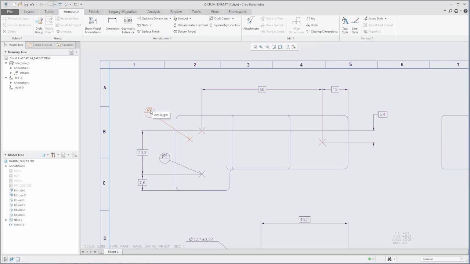Click the find binoculars icon in status bar
The image size is (470, 264).
390,259
